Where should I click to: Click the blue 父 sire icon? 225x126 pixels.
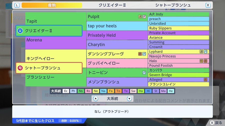(x=20, y=31)
